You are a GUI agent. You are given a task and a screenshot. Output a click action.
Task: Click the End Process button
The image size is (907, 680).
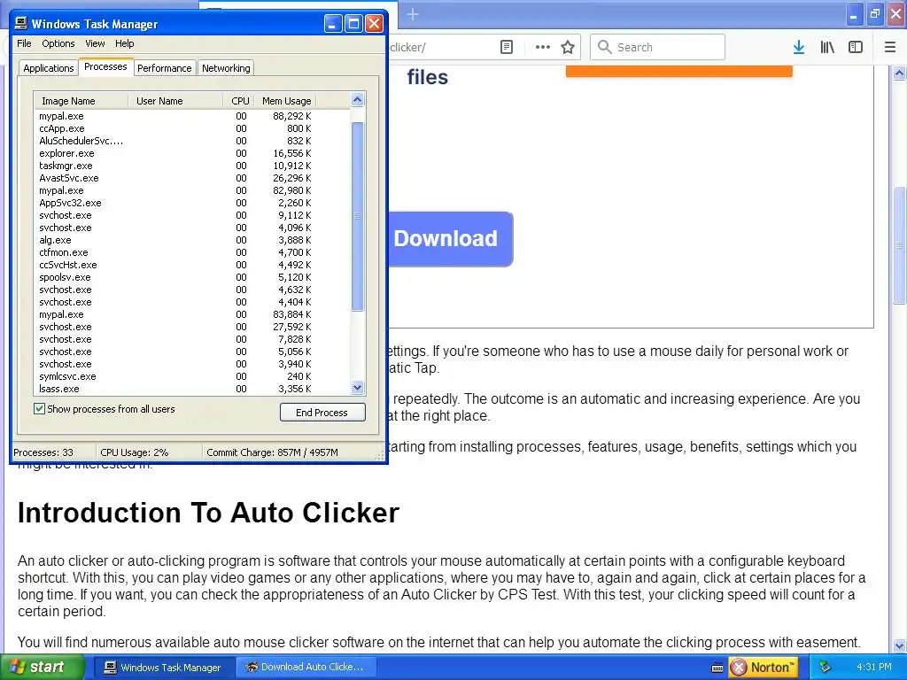pos(322,413)
